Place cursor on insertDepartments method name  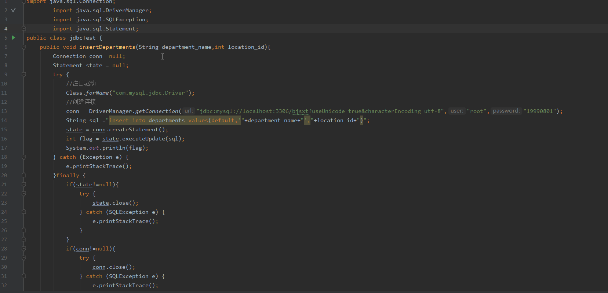[107, 47]
